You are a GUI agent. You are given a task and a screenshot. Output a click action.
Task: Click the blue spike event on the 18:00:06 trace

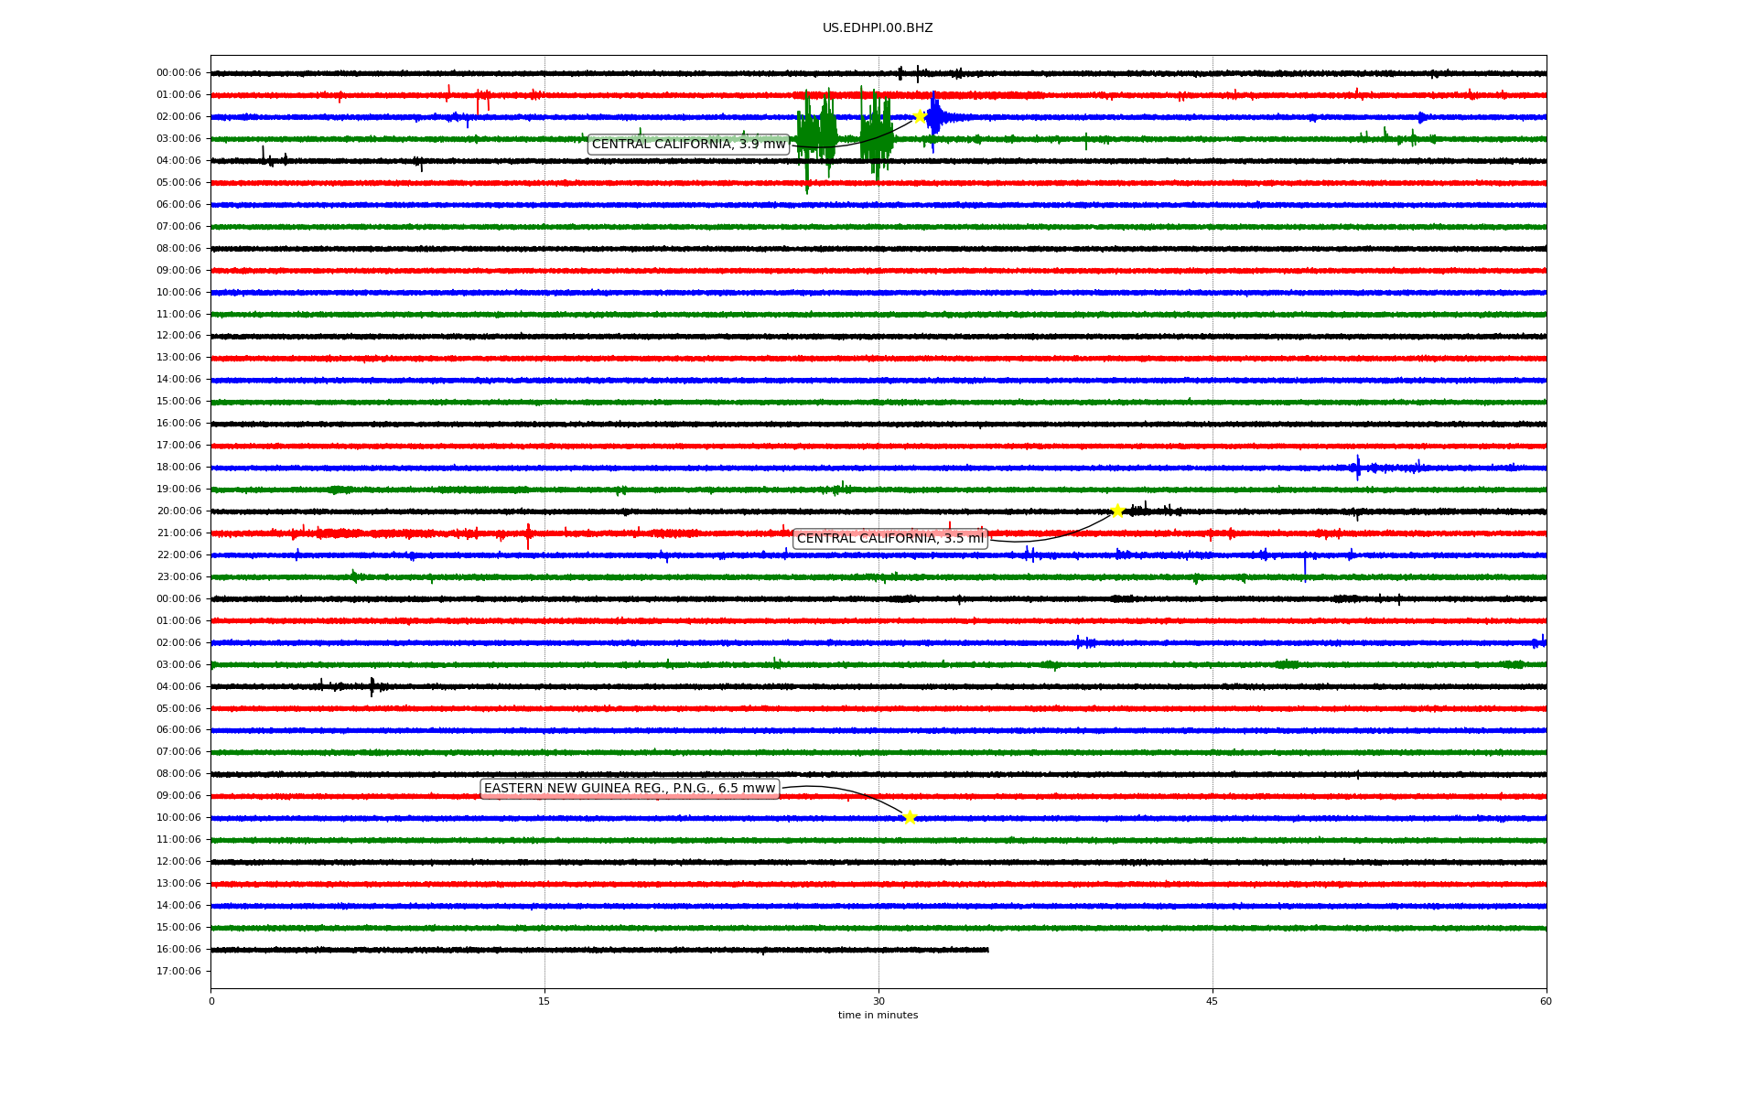[1358, 468]
